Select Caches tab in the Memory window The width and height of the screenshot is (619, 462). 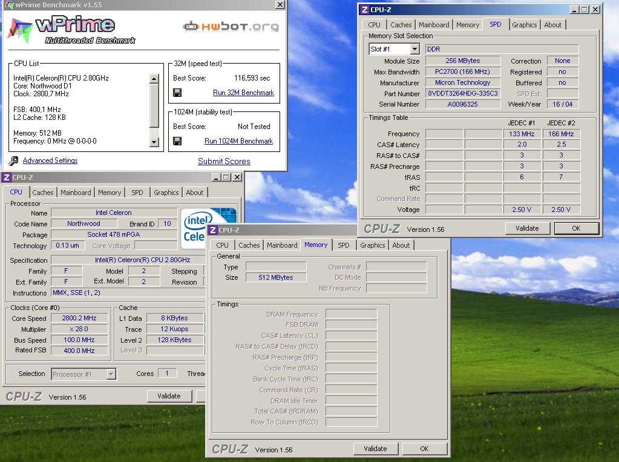[x=249, y=245]
